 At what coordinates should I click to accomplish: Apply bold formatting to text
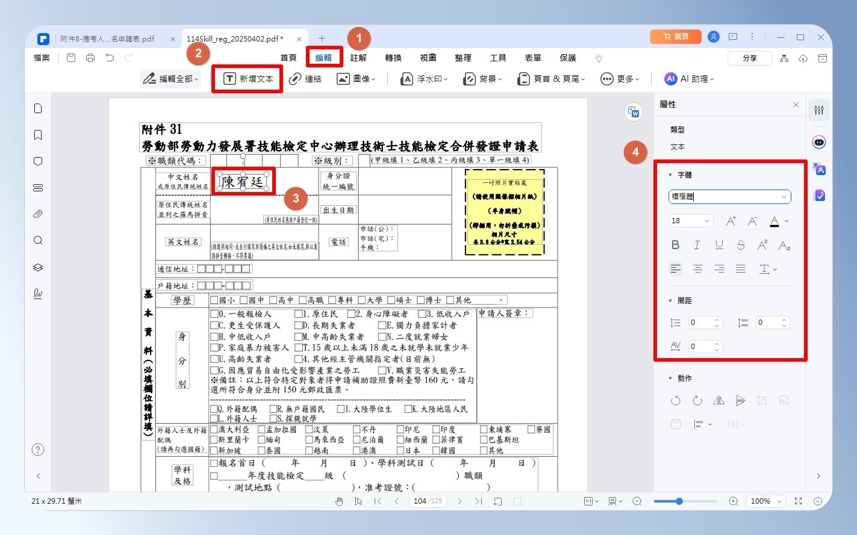(675, 245)
